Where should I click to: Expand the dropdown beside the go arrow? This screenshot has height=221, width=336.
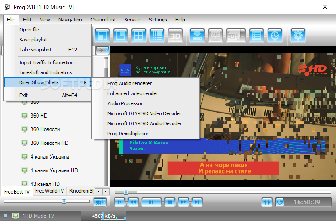[x=106, y=51]
